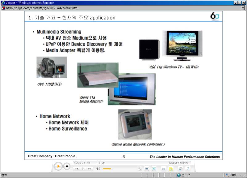Adjust the orange volume slider
Viewport: 247px width, 178px height.
click(107, 169)
